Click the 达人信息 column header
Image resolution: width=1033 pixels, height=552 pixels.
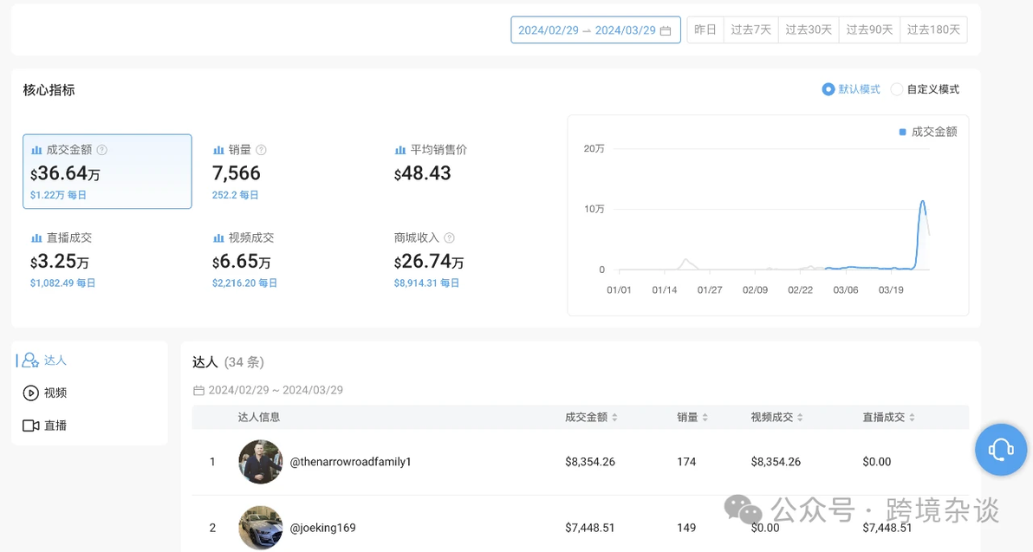pos(259,417)
